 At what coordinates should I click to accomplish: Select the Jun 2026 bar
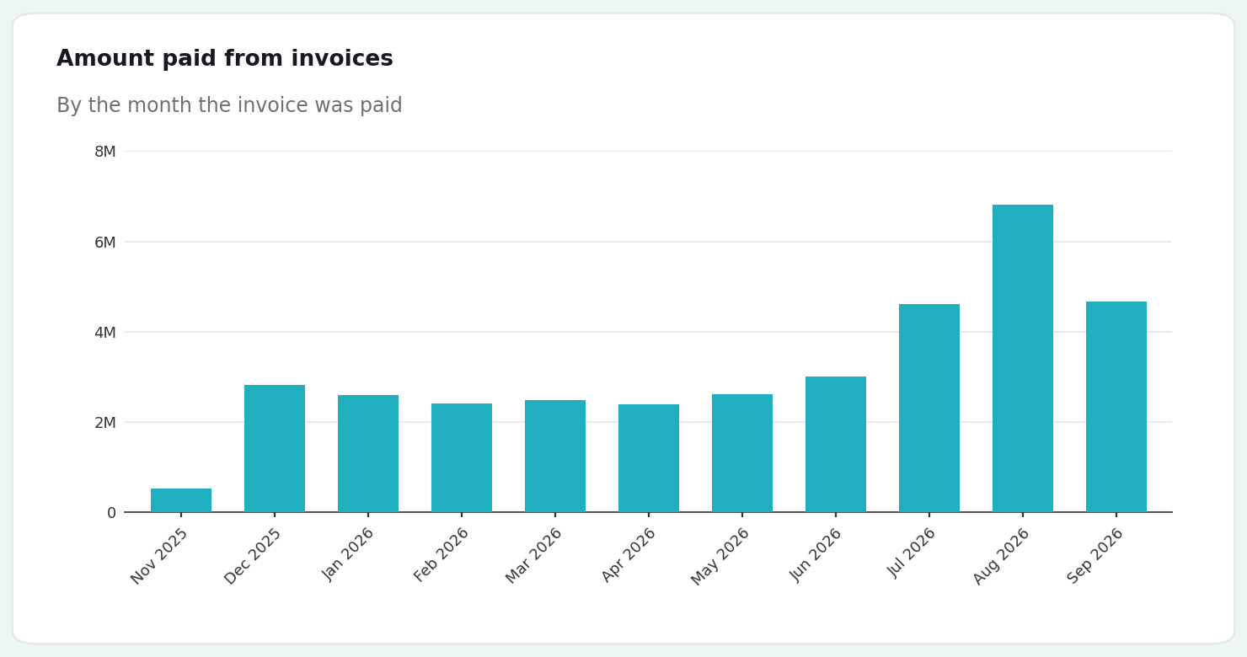pyautogui.click(x=836, y=444)
